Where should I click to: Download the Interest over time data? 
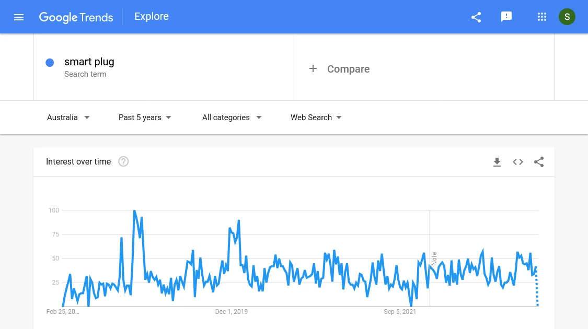click(x=497, y=162)
